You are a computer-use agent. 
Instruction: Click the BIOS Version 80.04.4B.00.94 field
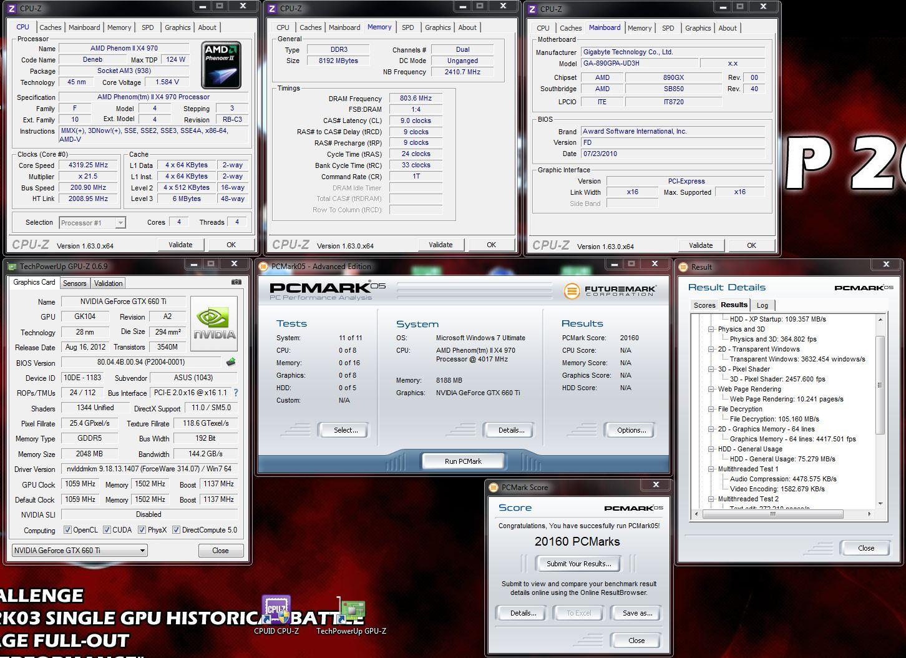pyautogui.click(x=141, y=362)
